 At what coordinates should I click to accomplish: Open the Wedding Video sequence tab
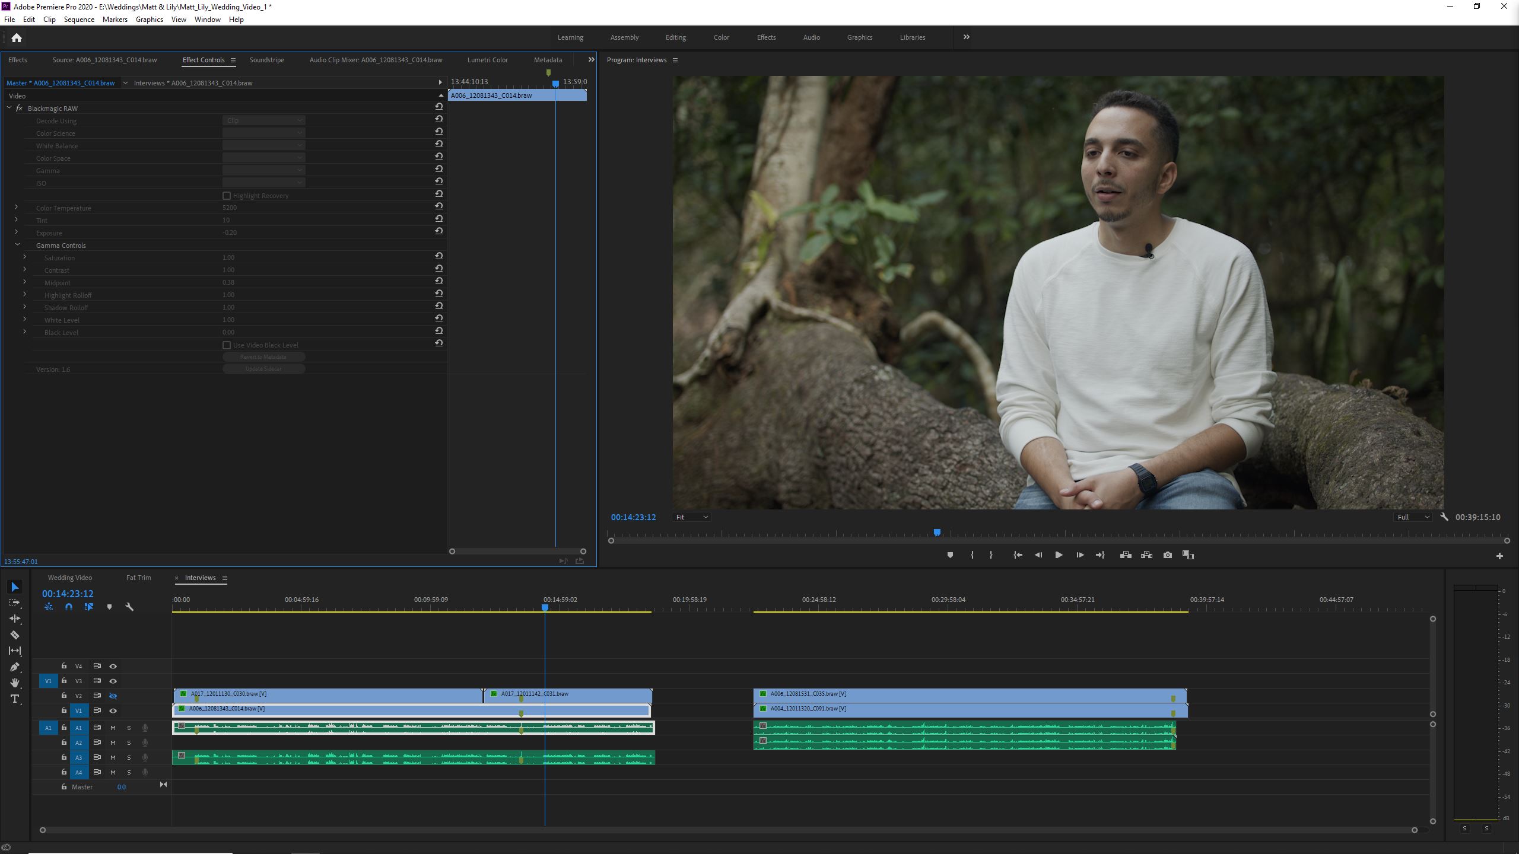(x=70, y=578)
